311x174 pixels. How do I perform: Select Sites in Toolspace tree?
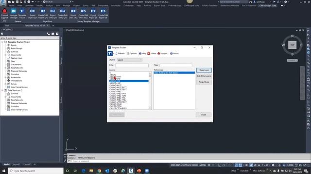click(x=13, y=61)
